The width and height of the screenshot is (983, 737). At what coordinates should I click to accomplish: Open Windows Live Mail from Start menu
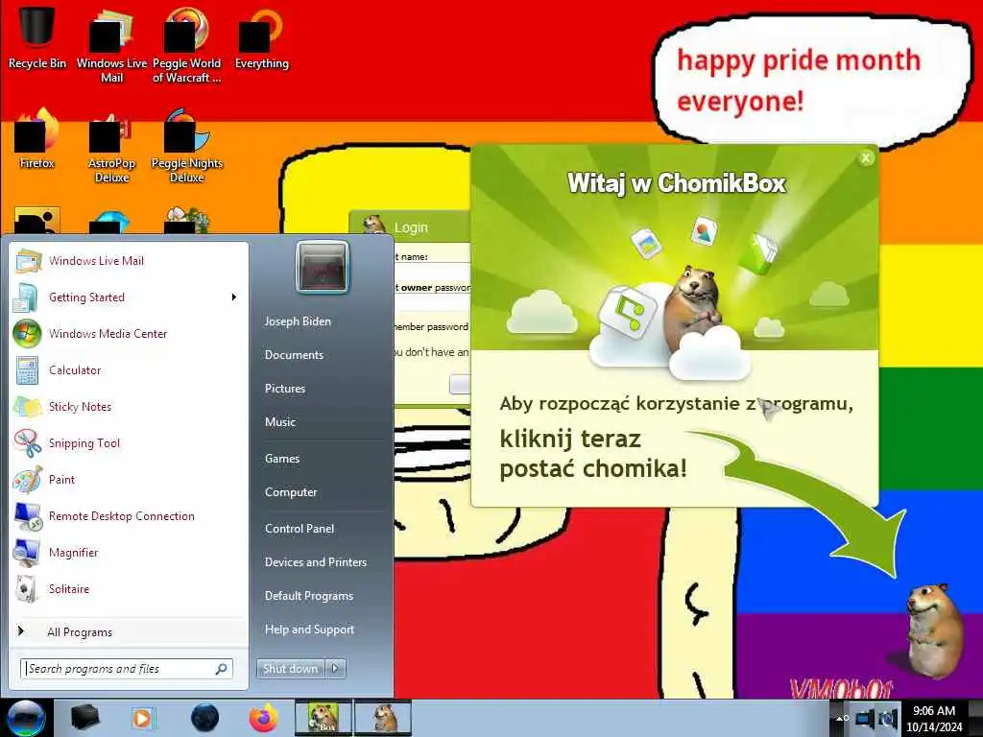[x=129, y=261]
